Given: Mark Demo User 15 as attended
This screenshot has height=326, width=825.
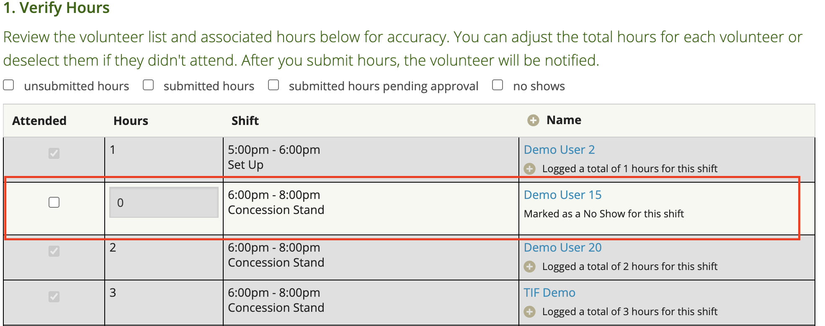Looking at the screenshot, I should tap(54, 202).
